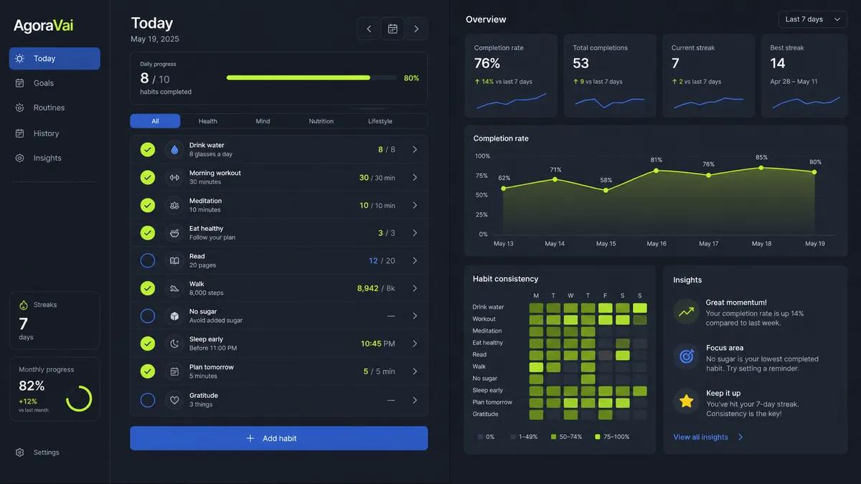This screenshot has height=484, width=861.
Task: Click the calendar icon for Plan tomorrow
Action: point(174,371)
